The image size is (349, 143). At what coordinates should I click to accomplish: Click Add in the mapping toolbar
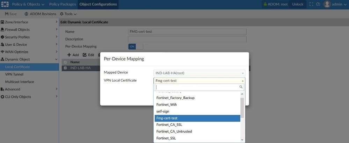pyautogui.click(x=73, y=55)
